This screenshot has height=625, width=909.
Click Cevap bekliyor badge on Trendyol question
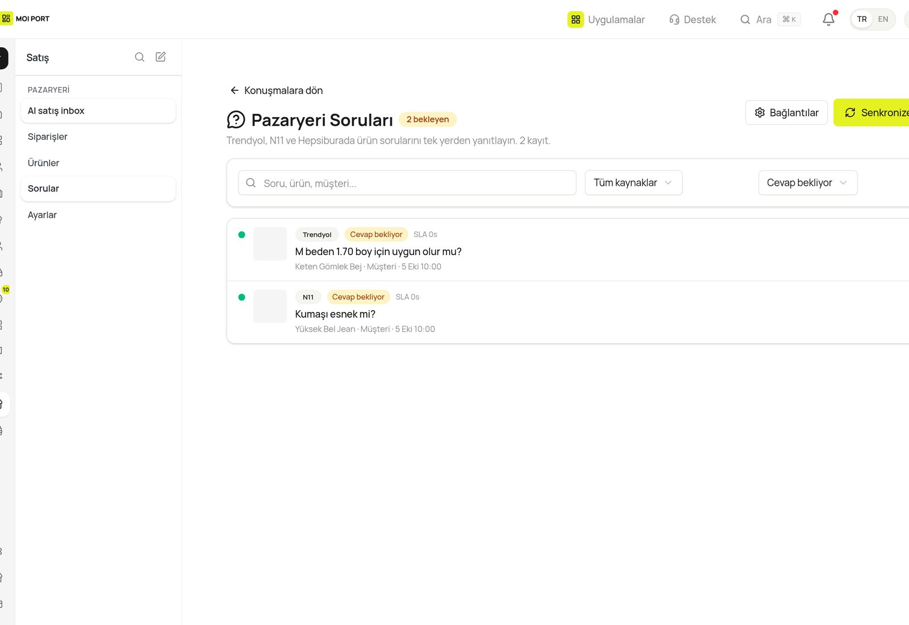[376, 235]
